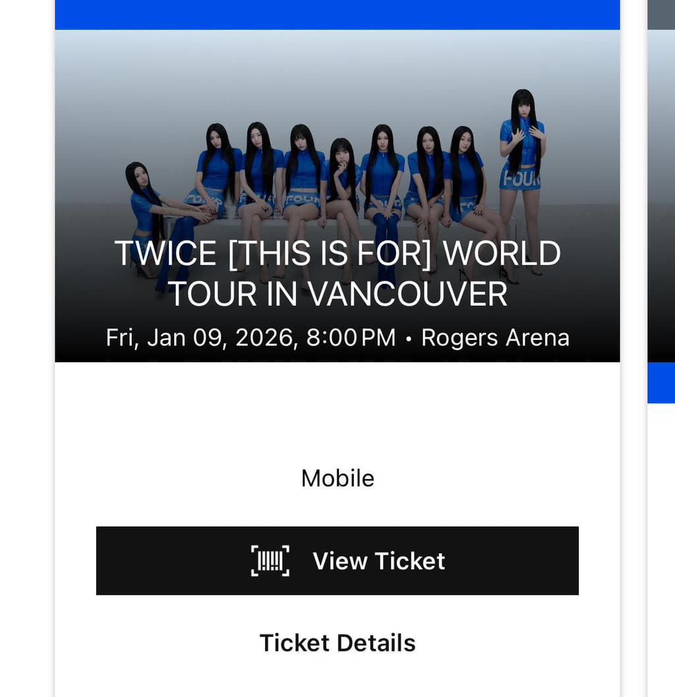
Task: Tap the center seated member with hand on chin
Action: pyautogui.click(x=341, y=196)
